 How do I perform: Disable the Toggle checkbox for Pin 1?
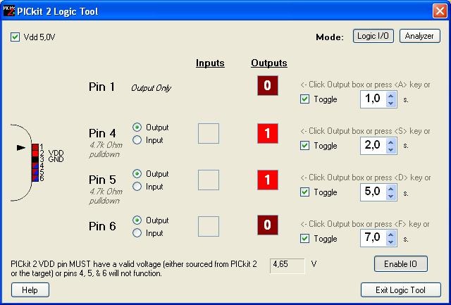click(x=304, y=99)
